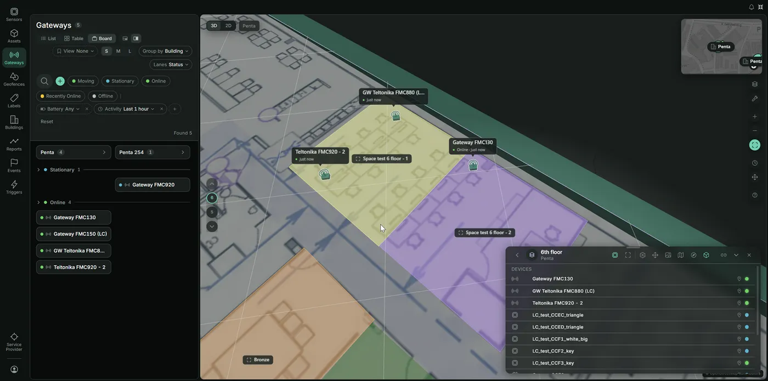The width and height of the screenshot is (768, 381).
Task: Toggle the Offline status filter
Action: pos(103,96)
